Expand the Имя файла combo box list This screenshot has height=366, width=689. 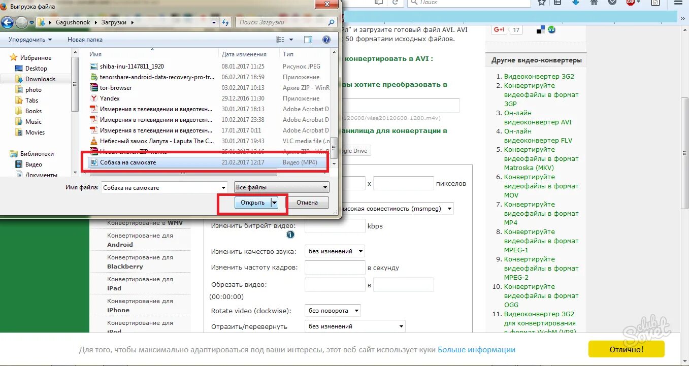click(x=223, y=187)
